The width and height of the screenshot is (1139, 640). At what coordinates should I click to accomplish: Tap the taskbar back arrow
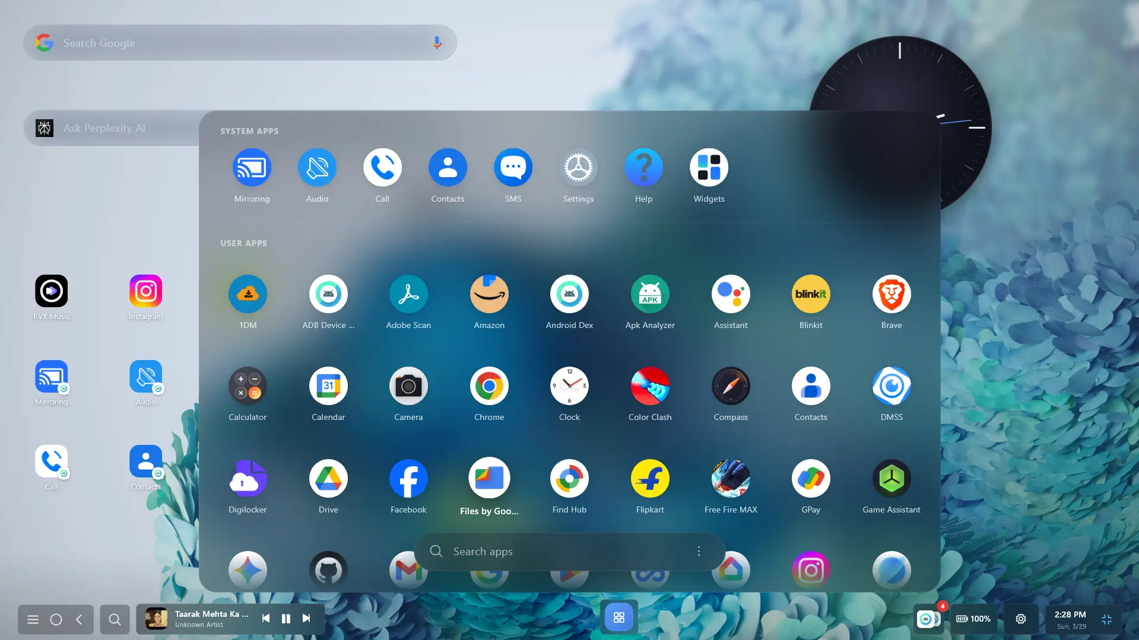tap(80, 619)
